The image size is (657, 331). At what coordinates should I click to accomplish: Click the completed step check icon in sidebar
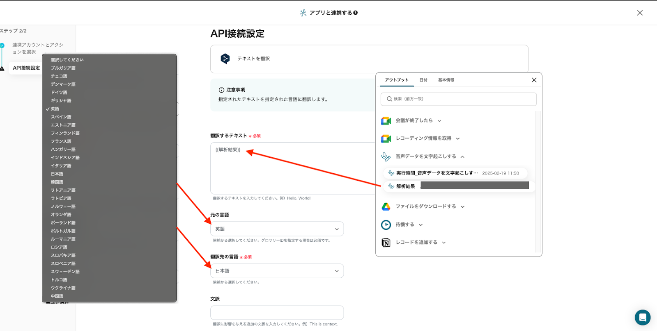point(2,45)
